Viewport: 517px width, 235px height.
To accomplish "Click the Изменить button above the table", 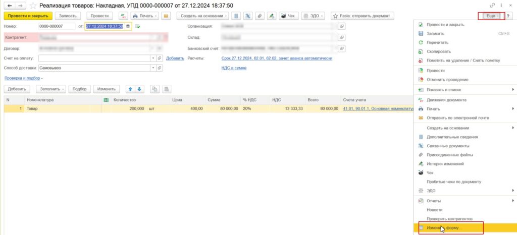I will point(106,89).
